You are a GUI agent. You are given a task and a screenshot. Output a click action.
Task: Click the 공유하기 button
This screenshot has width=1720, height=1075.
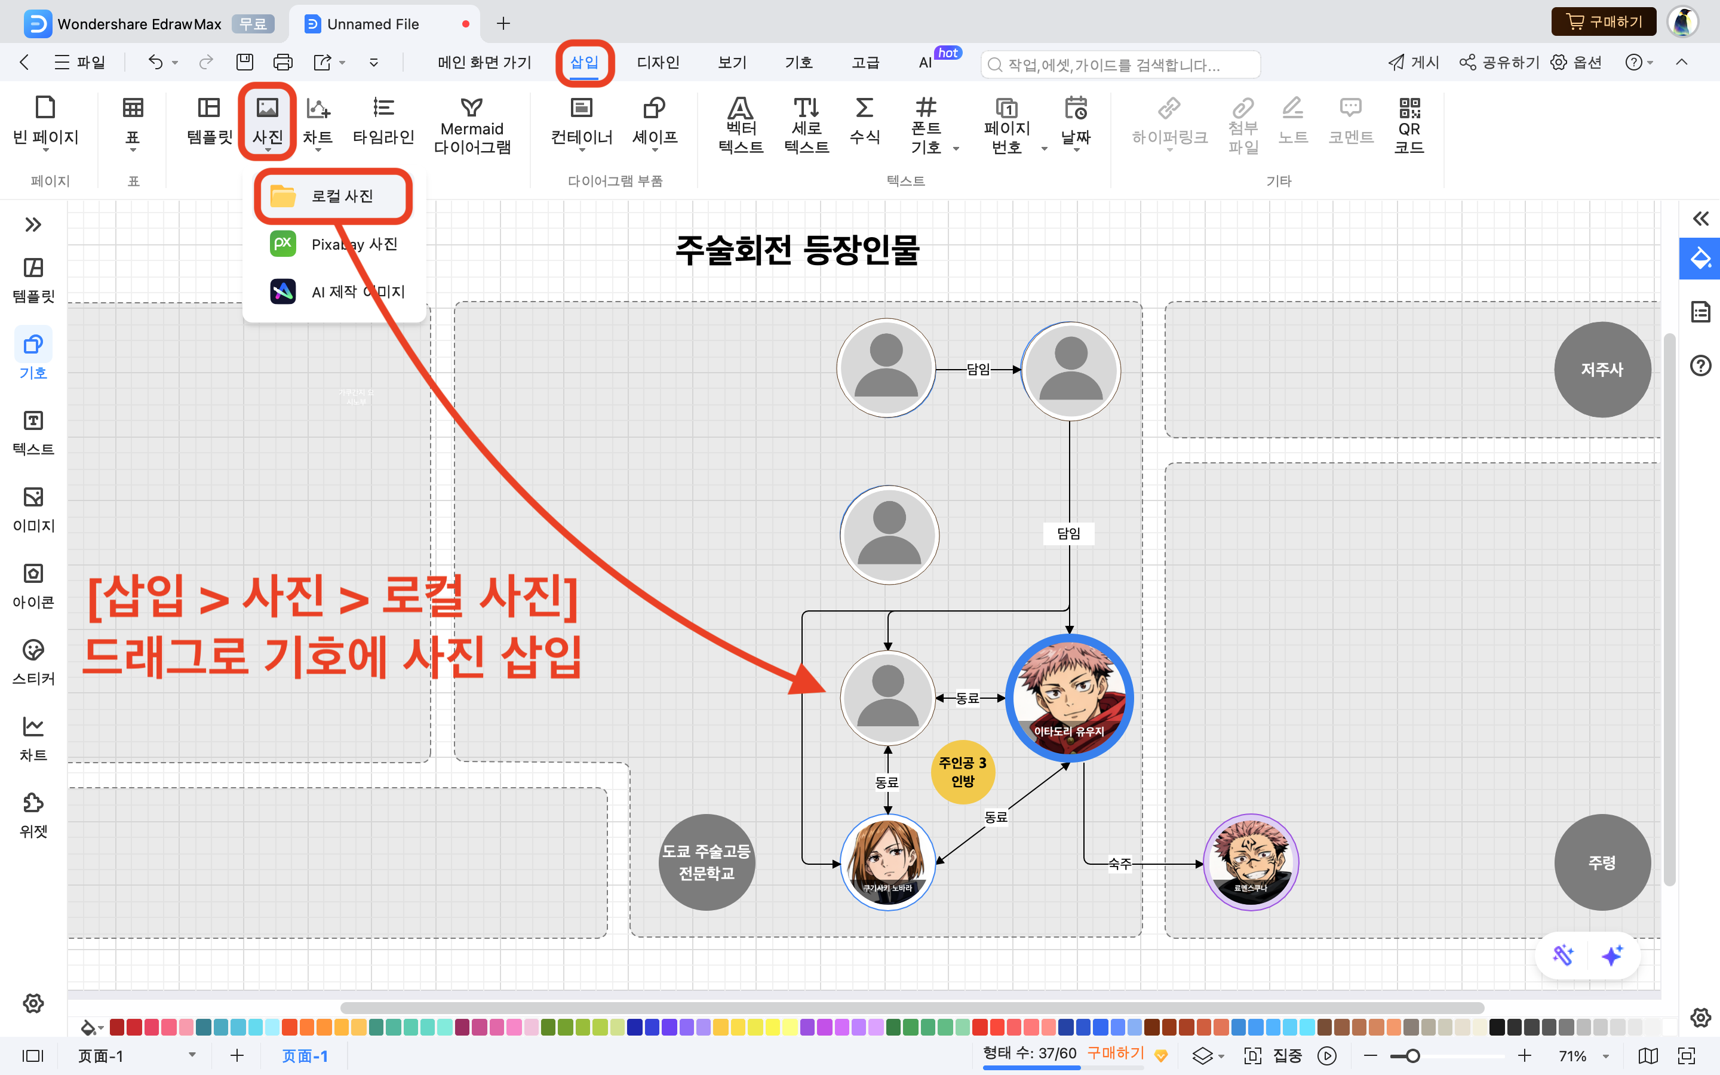[1500, 63]
